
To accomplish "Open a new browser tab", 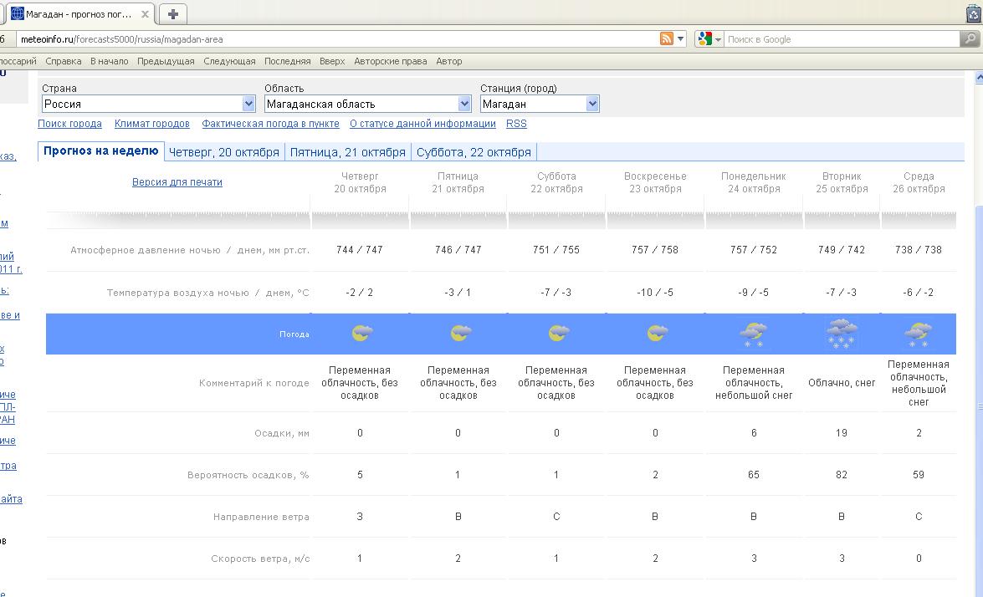I will [x=173, y=14].
